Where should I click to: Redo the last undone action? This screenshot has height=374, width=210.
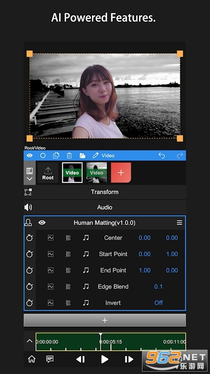pyautogui.click(x=180, y=155)
